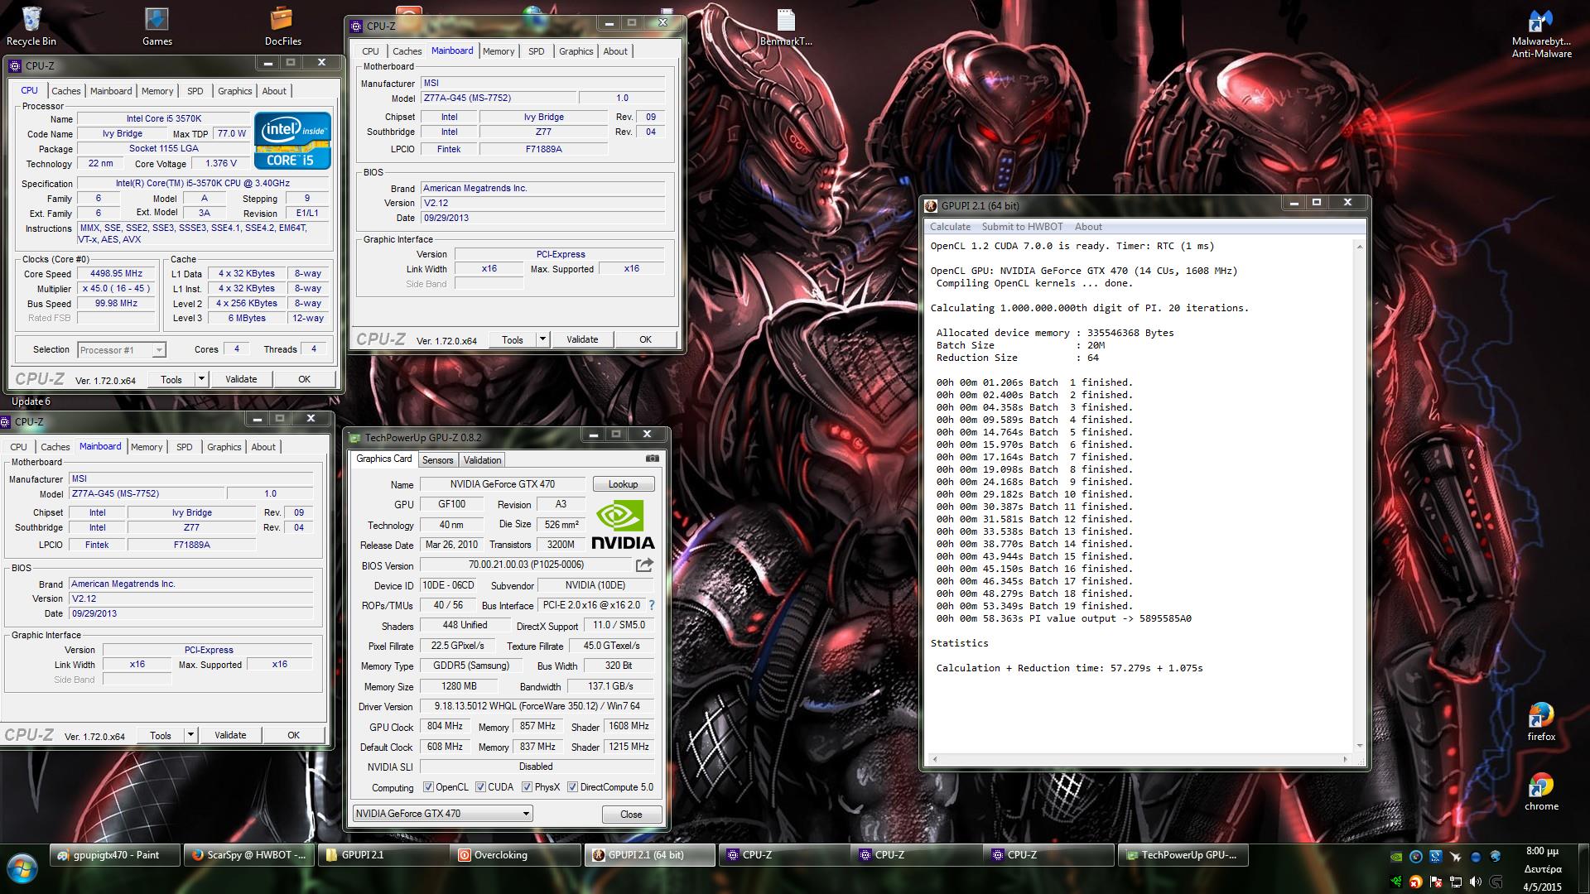
Task: Click the Bus Interface question mark in GPU-Z
Action: pos(651,605)
